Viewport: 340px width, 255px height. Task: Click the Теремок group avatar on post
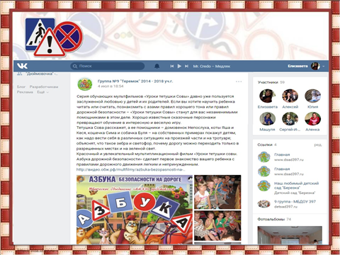(85, 84)
